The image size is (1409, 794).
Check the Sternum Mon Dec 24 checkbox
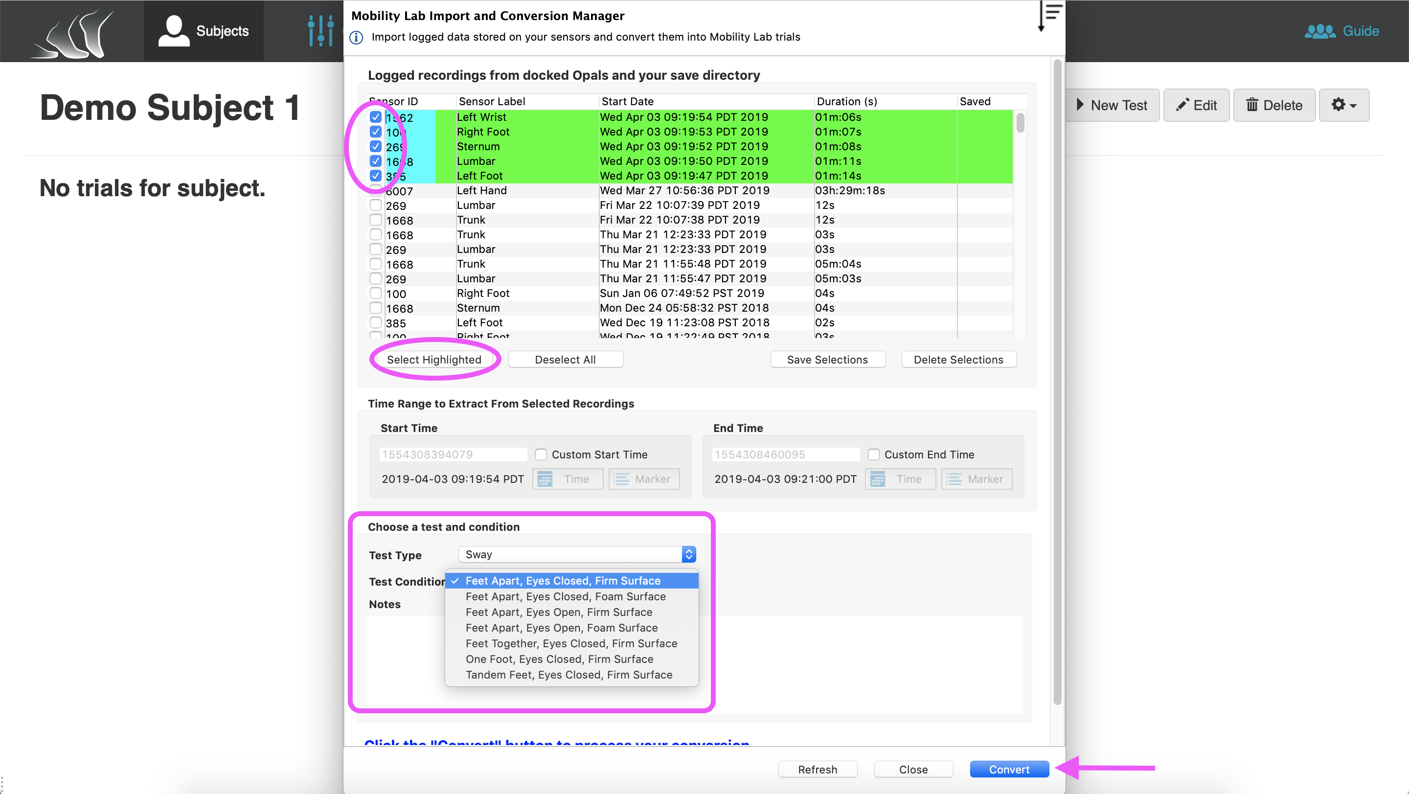(x=375, y=308)
